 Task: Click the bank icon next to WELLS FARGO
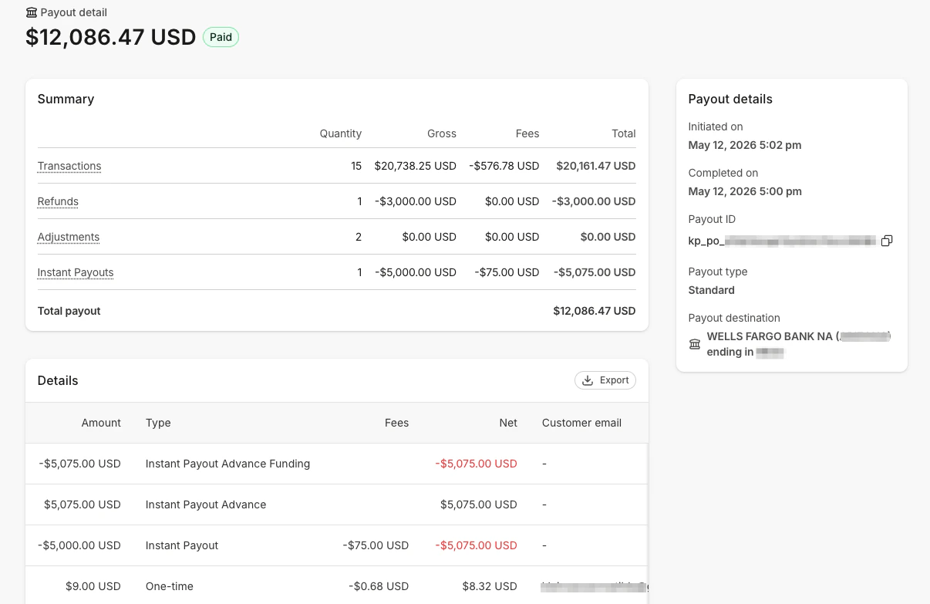pyautogui.click(x=694, y=344)
